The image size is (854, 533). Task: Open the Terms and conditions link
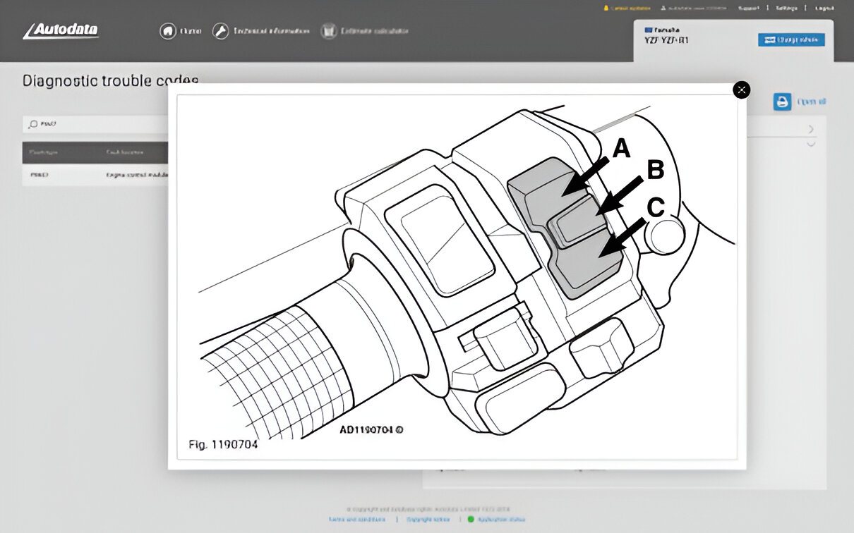pyautogui.click(x=357, y=519)
